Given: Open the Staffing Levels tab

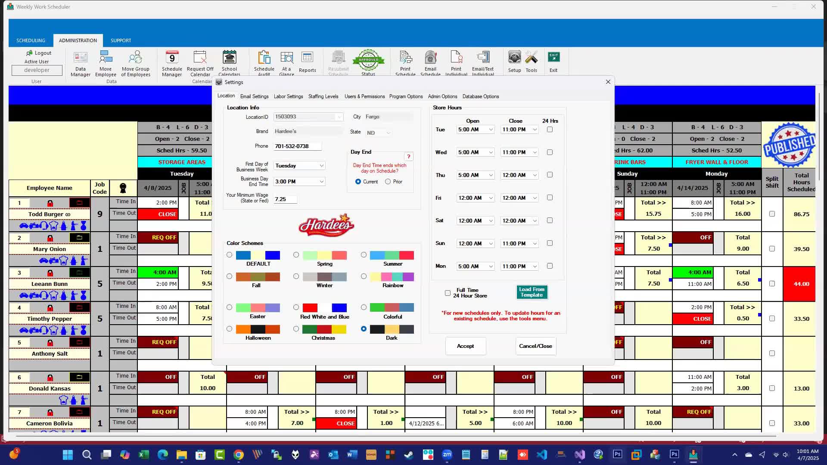Looking at the screenshot, I should pyautogui.click(x=323, y=96).
